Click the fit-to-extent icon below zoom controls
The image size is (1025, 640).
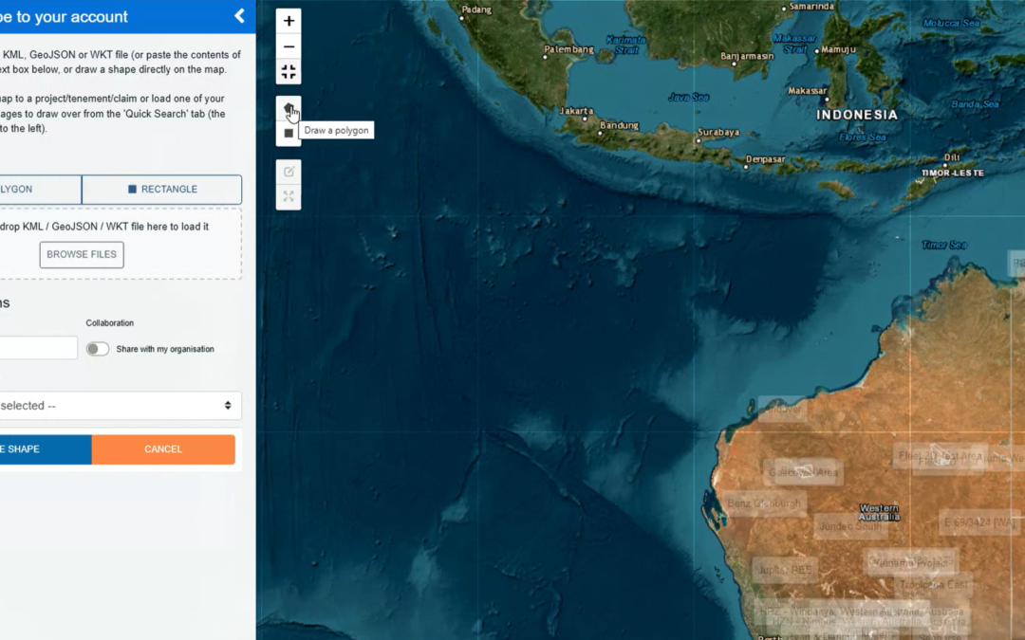pyautogui.click(x=289, y=71)
